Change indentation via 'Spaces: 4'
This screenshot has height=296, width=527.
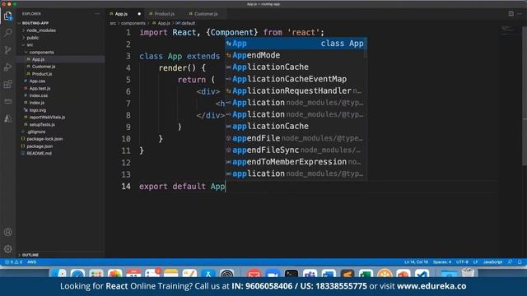(442, 261)
